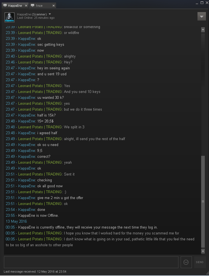The image size is (209, 276).
Task: Click the scrollbar up arrow
Action: pyautogui.click(x=203, y=29)
